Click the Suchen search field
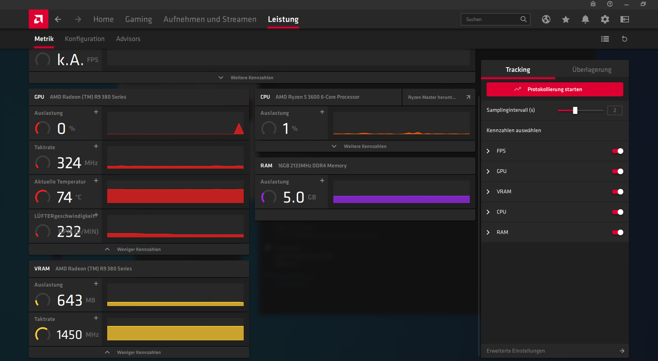Screen dimensions: 658x361 pyautogui.click(x=496, y=19)
